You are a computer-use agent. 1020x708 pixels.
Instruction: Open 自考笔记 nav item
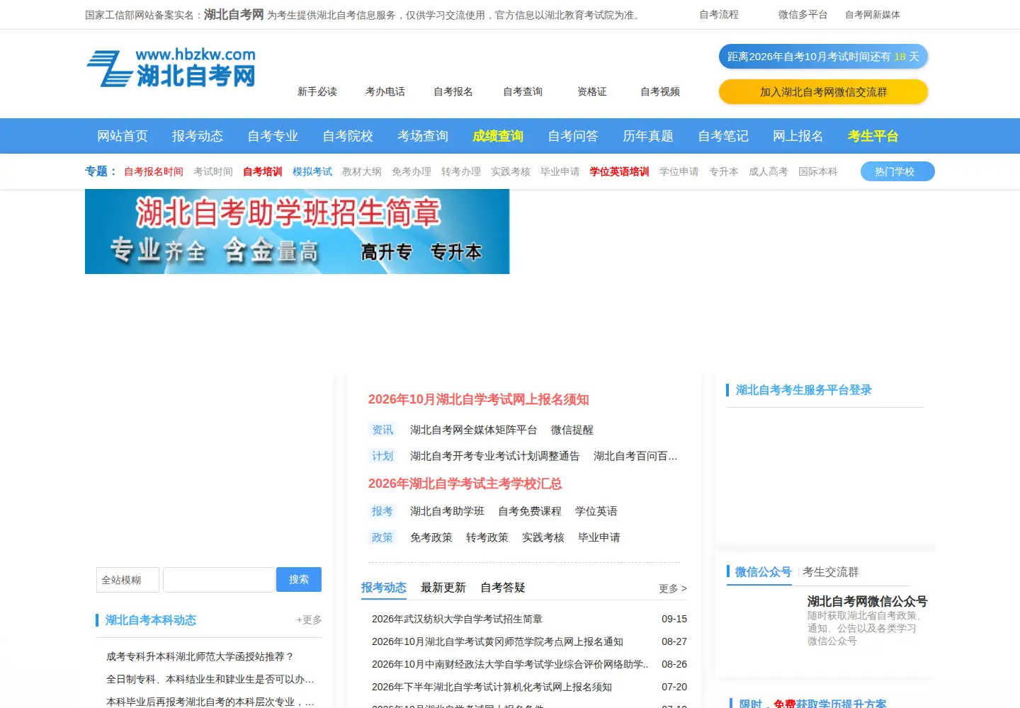click(x=723, y=136)
